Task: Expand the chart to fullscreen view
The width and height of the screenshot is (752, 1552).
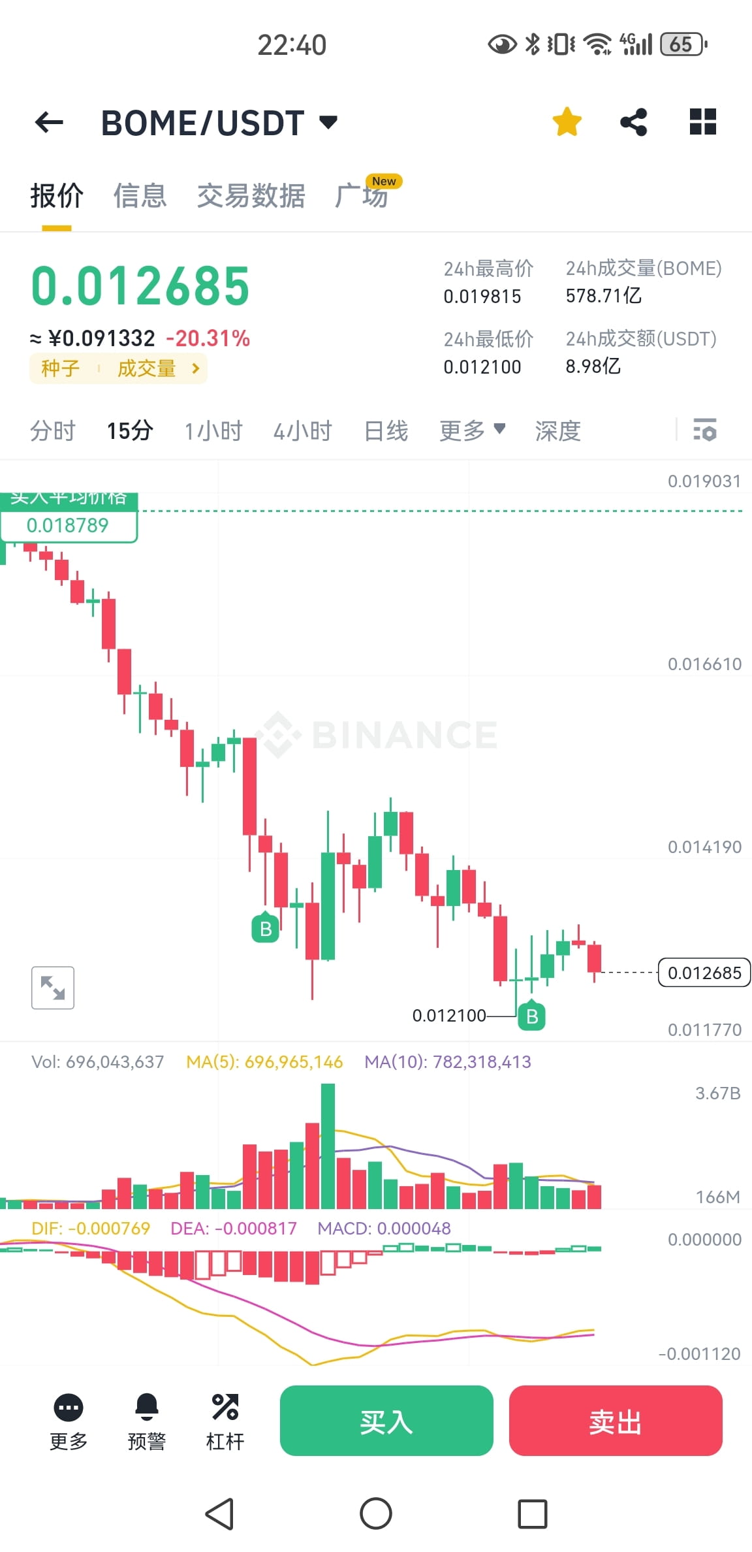Action: click(x=52, y=988)
